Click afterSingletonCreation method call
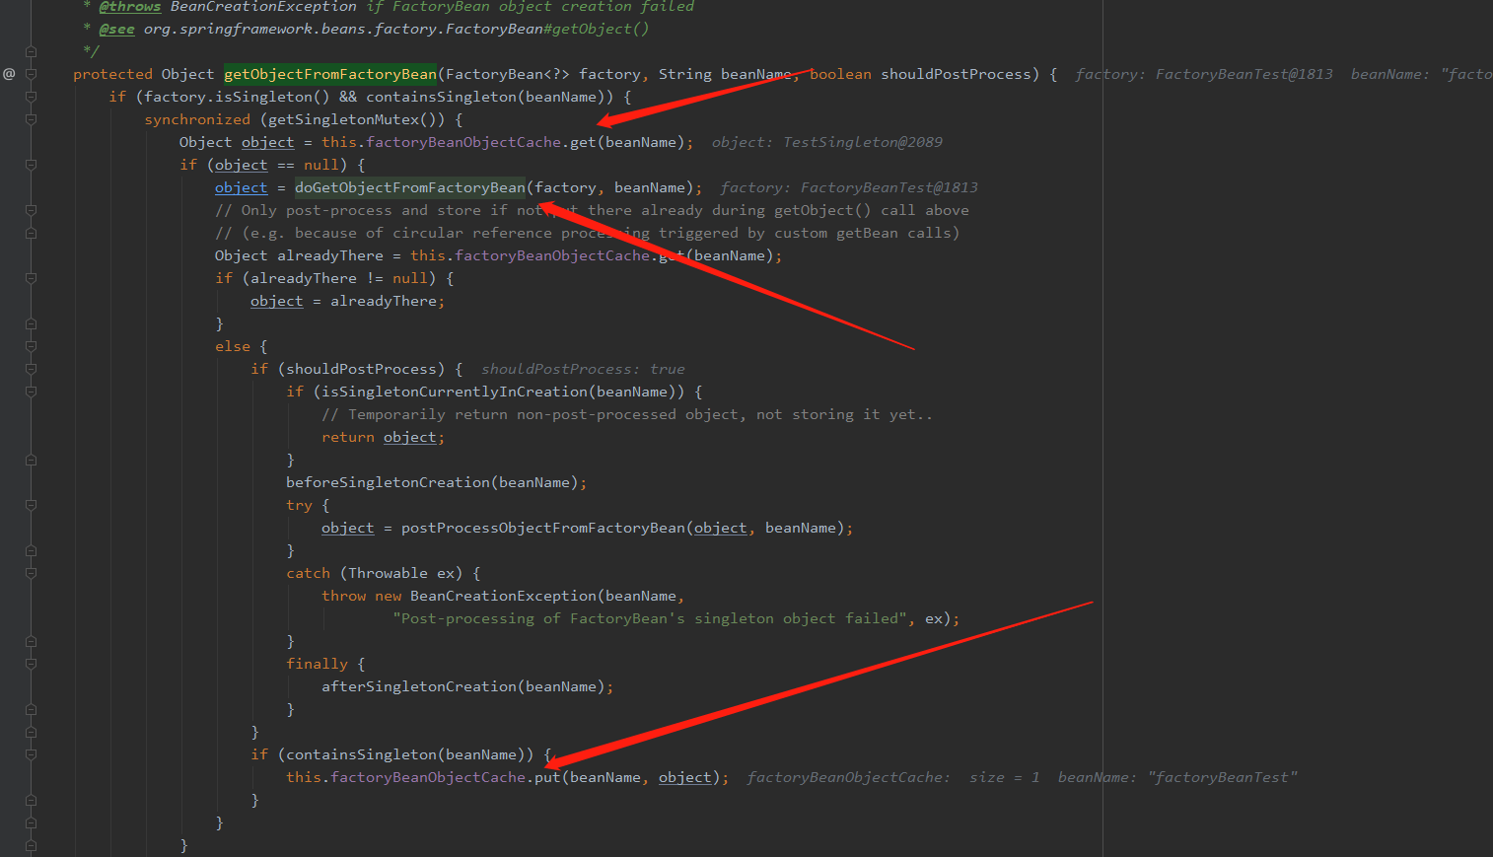Viewport: 1493px width, 857px height. click(419, 686)
